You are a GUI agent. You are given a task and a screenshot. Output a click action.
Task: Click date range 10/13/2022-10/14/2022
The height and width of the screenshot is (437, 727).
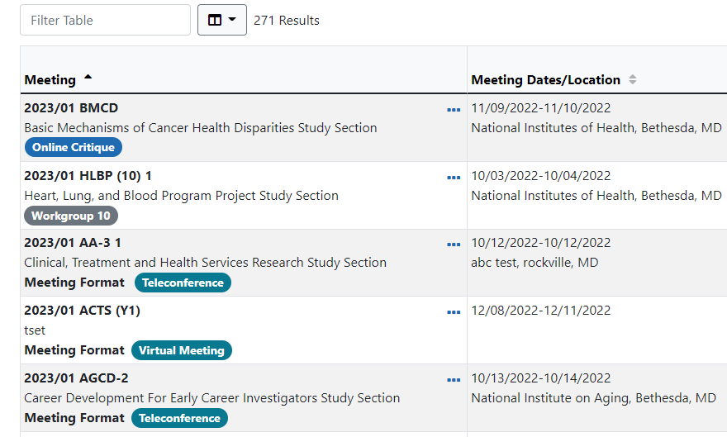tap(540, 378)
